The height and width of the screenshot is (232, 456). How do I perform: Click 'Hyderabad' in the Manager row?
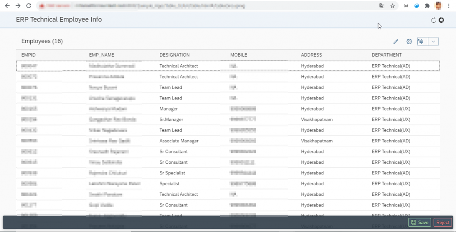pyautogui.click(x=312, y=109)
